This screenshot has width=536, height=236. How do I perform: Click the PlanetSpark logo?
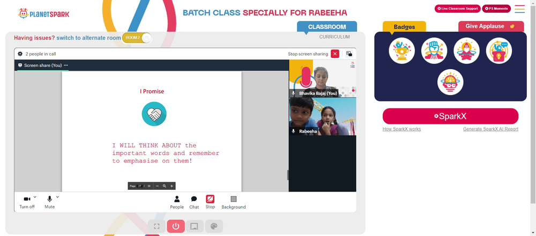coord(44,14)
